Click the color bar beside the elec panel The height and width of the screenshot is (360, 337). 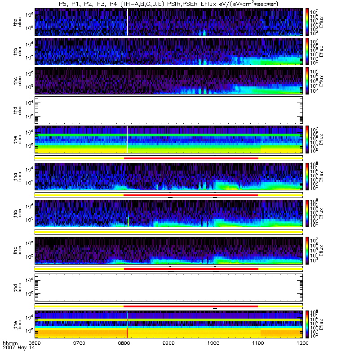click(x=307, y=139)
